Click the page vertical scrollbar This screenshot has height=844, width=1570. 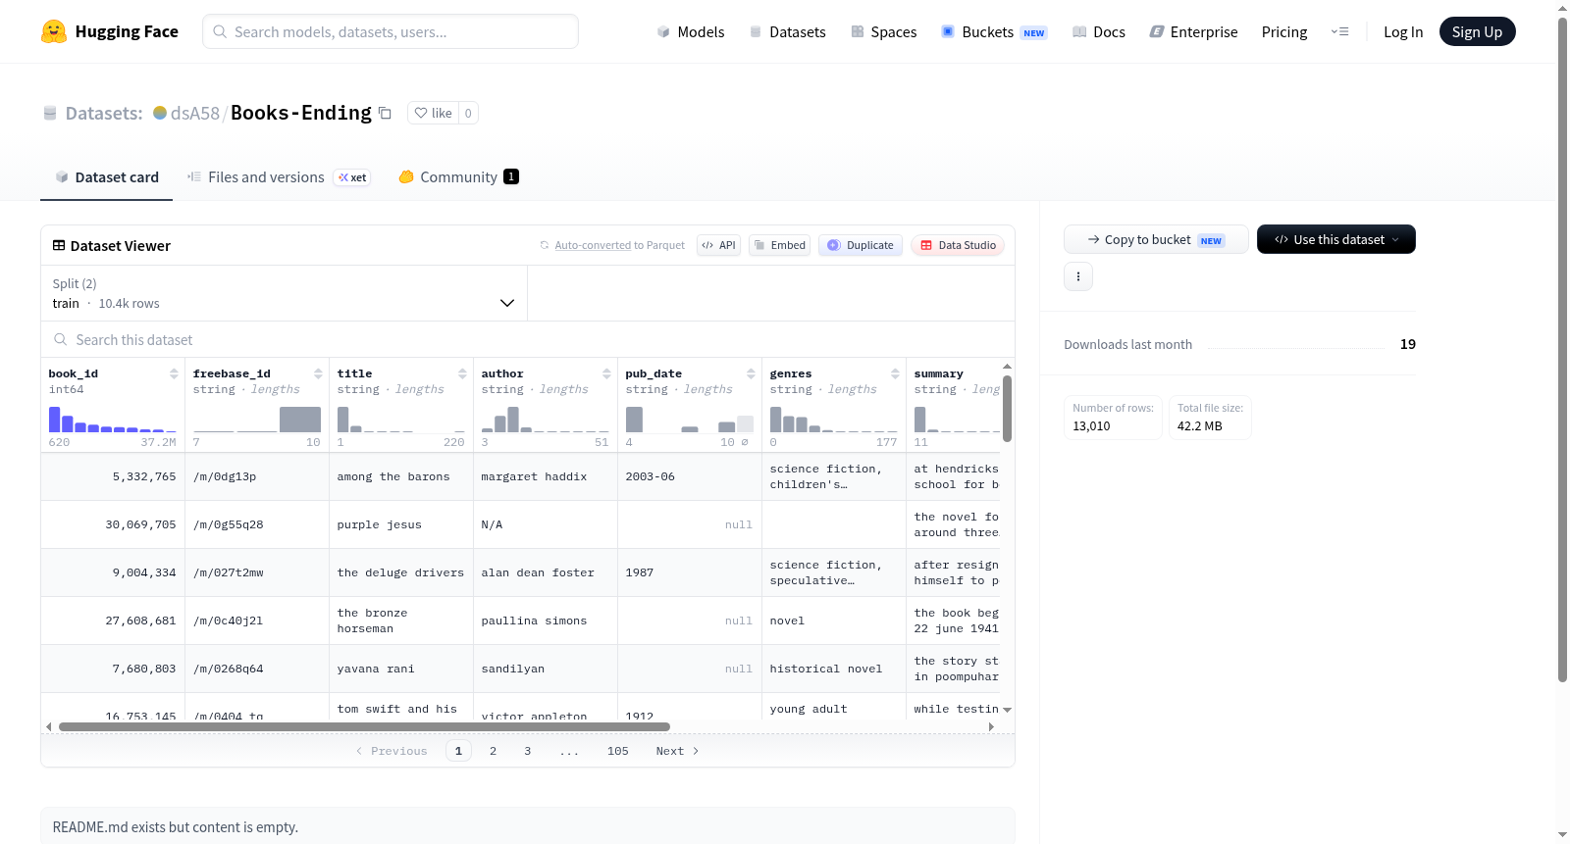click(x=1562, y=348)
